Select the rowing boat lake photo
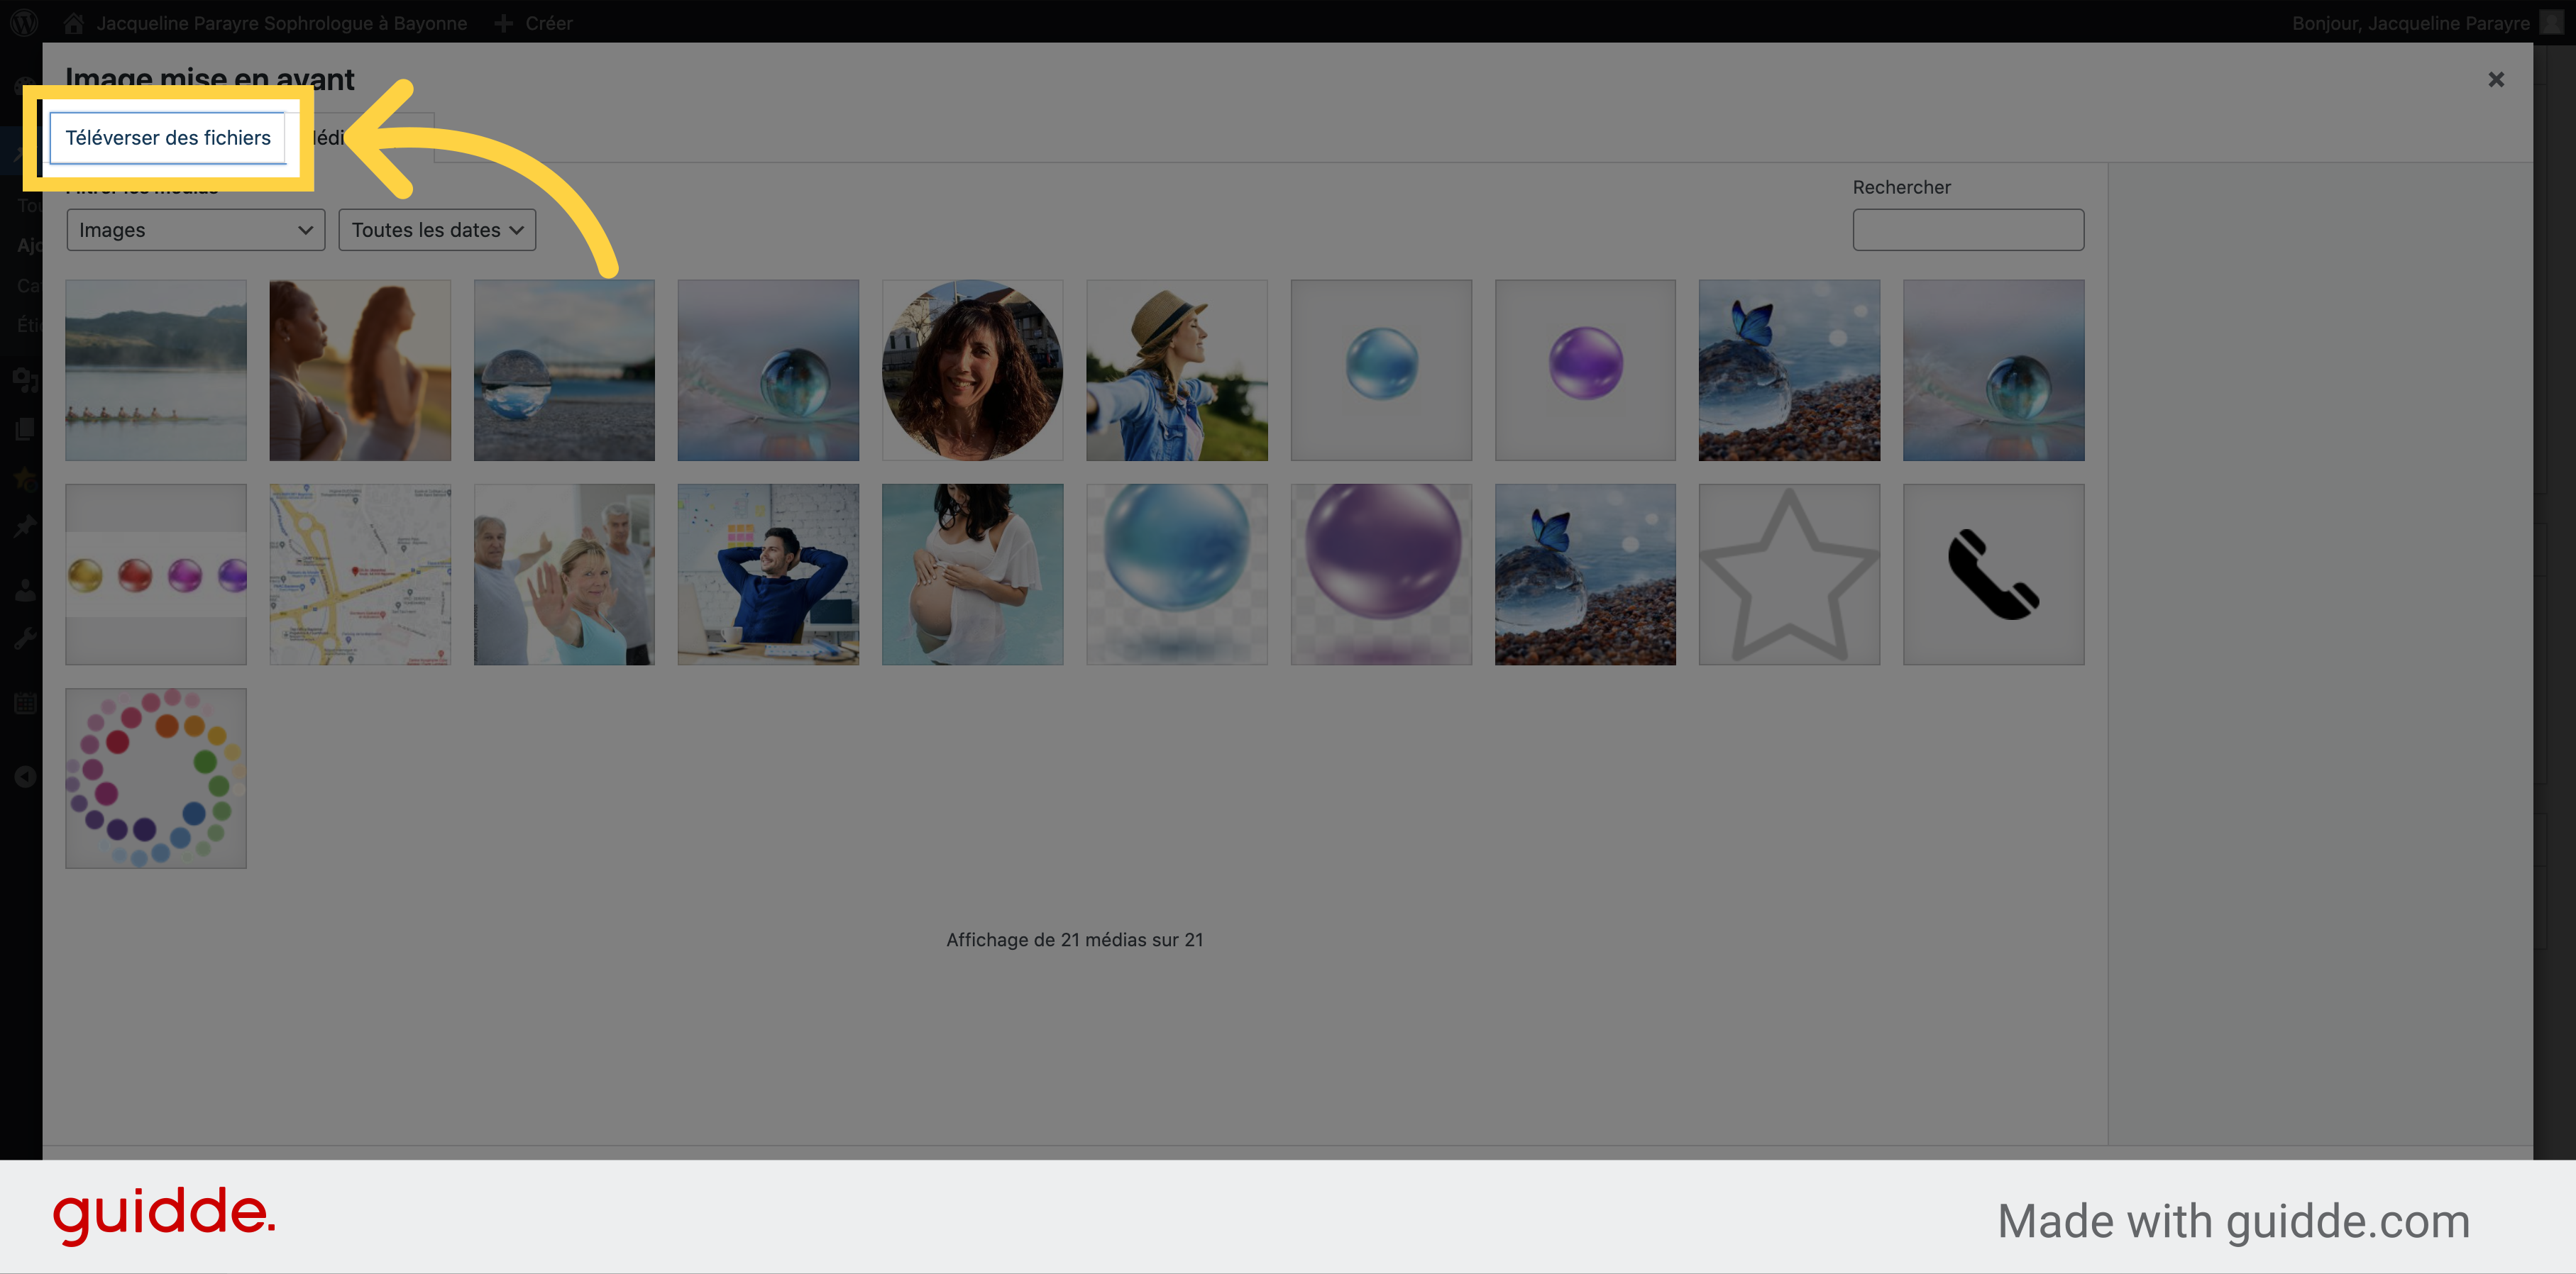The height and width of the screenshot is (1274, 2576). (x=155, y=370)
